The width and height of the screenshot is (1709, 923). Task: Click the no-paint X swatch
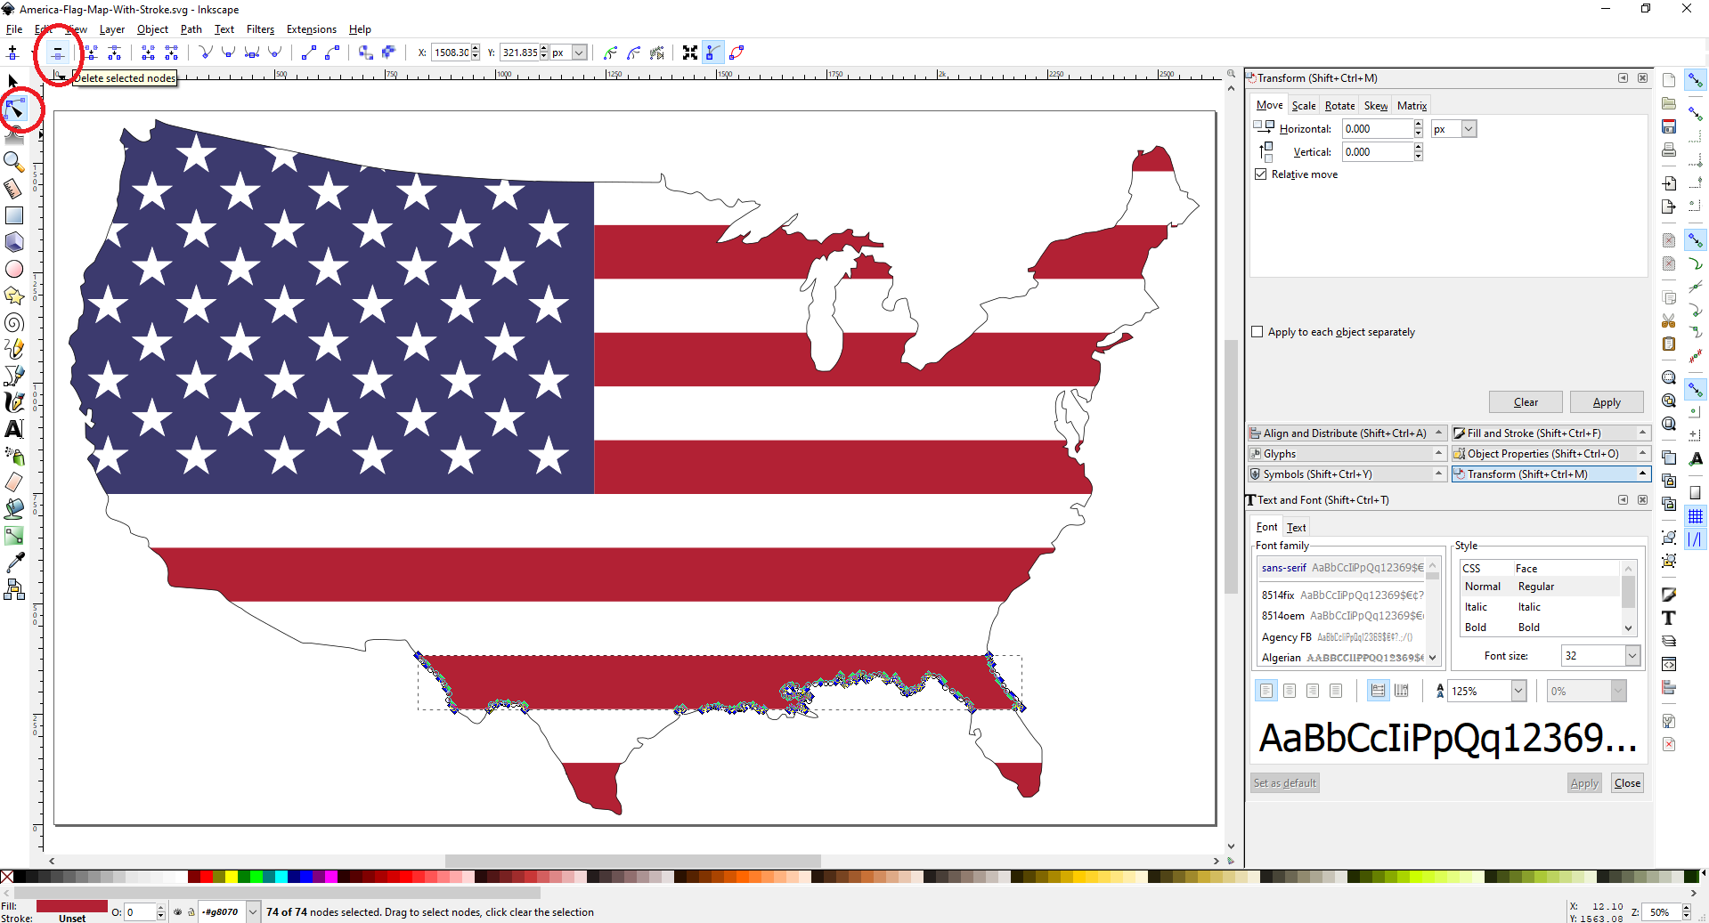[x=7, y=877]
